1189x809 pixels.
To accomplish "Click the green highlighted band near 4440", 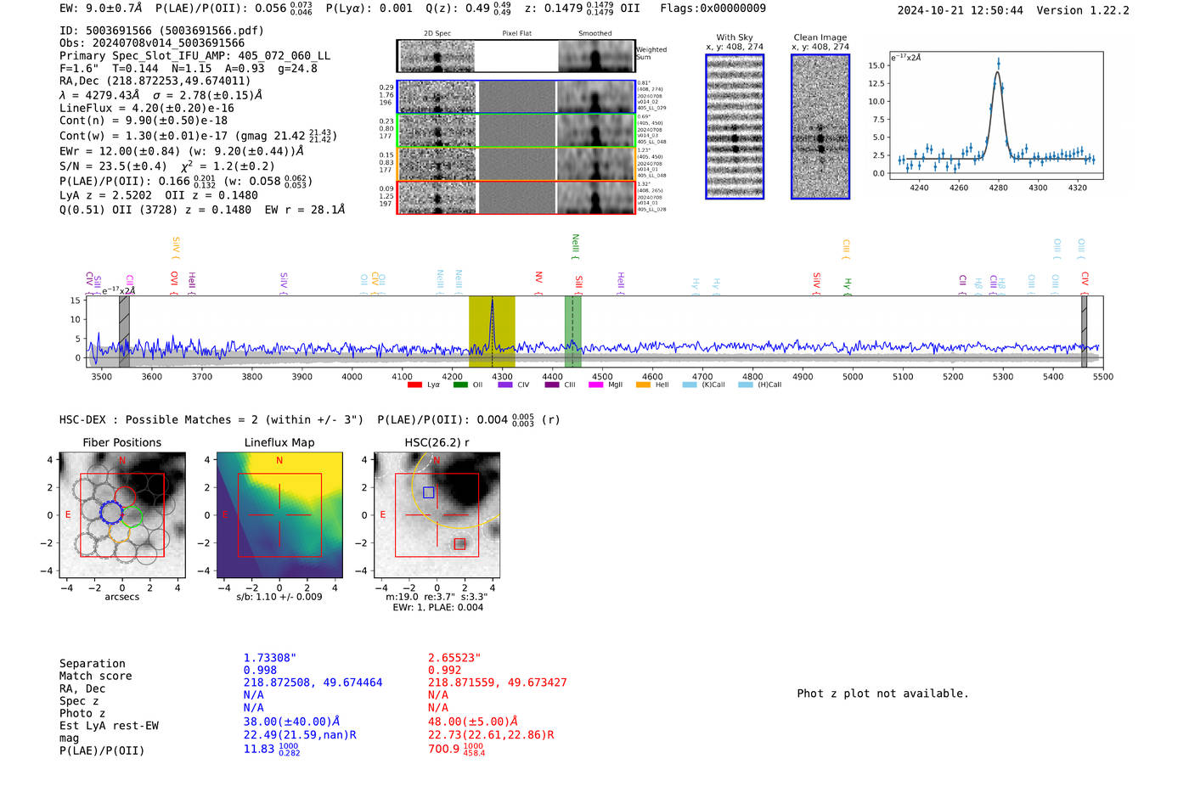I will coord(572,331).
